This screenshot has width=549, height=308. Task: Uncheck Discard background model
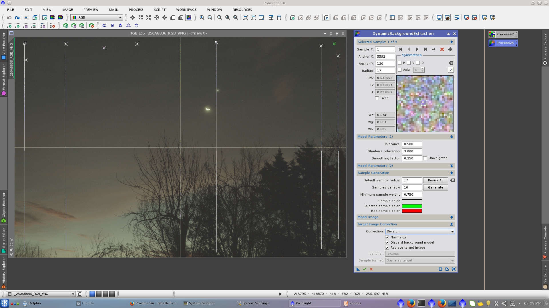(387, 242)
